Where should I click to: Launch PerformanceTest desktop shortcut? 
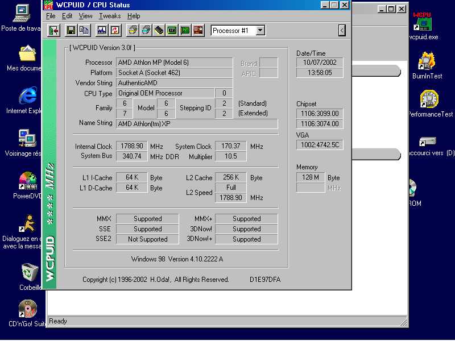click(429, 99)
